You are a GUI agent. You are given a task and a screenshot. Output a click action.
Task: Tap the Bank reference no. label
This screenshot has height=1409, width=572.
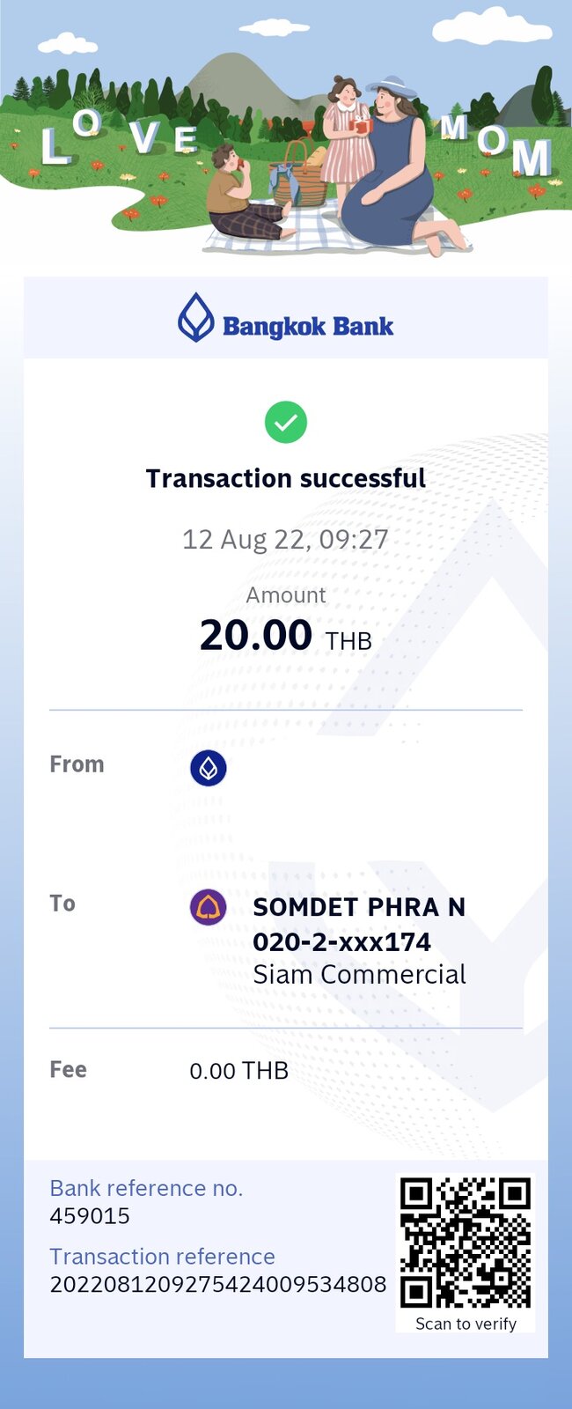[x=146, y=1188]
